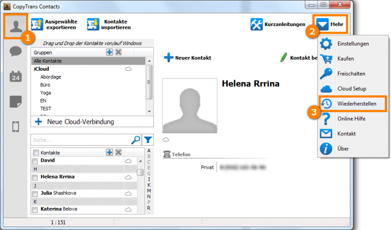Select Freischalten from the menu

pyautogui.click(x=353, y=74)
